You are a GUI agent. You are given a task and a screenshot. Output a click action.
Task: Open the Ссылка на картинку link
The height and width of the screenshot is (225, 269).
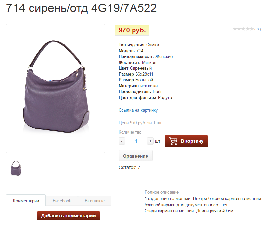tap(138, 110)
